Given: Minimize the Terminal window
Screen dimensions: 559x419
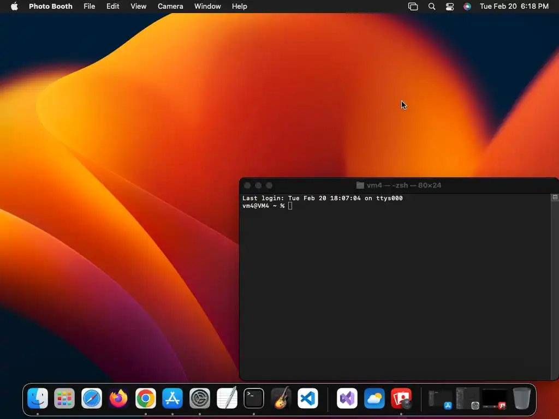Looking at the screenshot, I should [258, 185].
